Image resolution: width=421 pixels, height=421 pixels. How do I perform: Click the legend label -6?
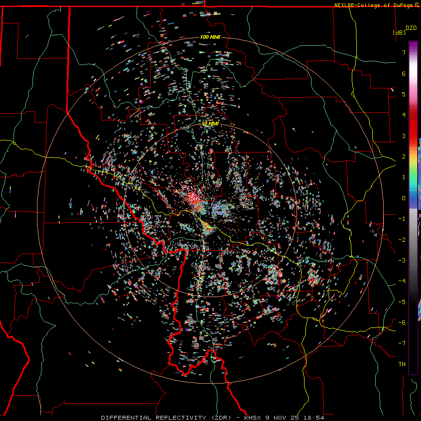(x=402, y=322)
